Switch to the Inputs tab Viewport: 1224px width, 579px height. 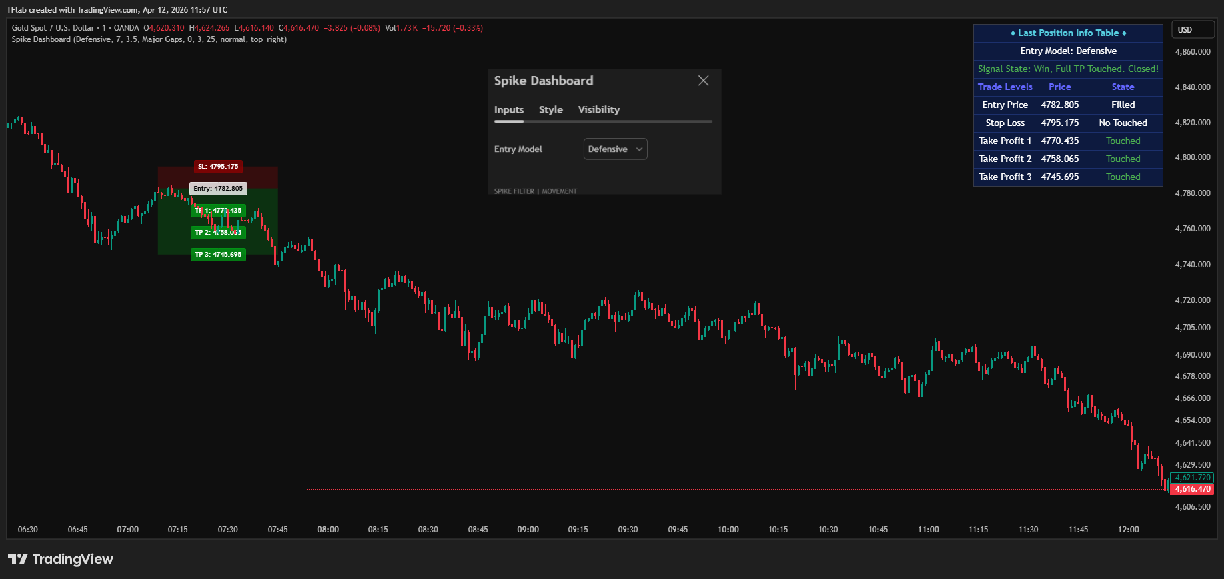click(509, 110)
